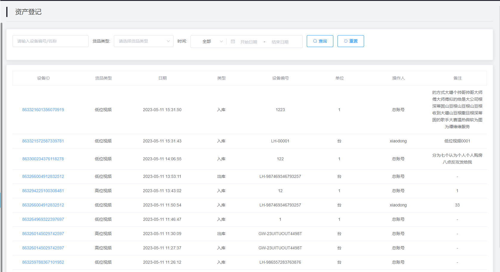Click the calendar icon in date range
Viewport: 500px width, 272px height.
(x=233, y=41)
